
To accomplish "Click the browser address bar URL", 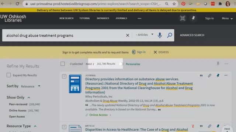I will coord(96,4).
